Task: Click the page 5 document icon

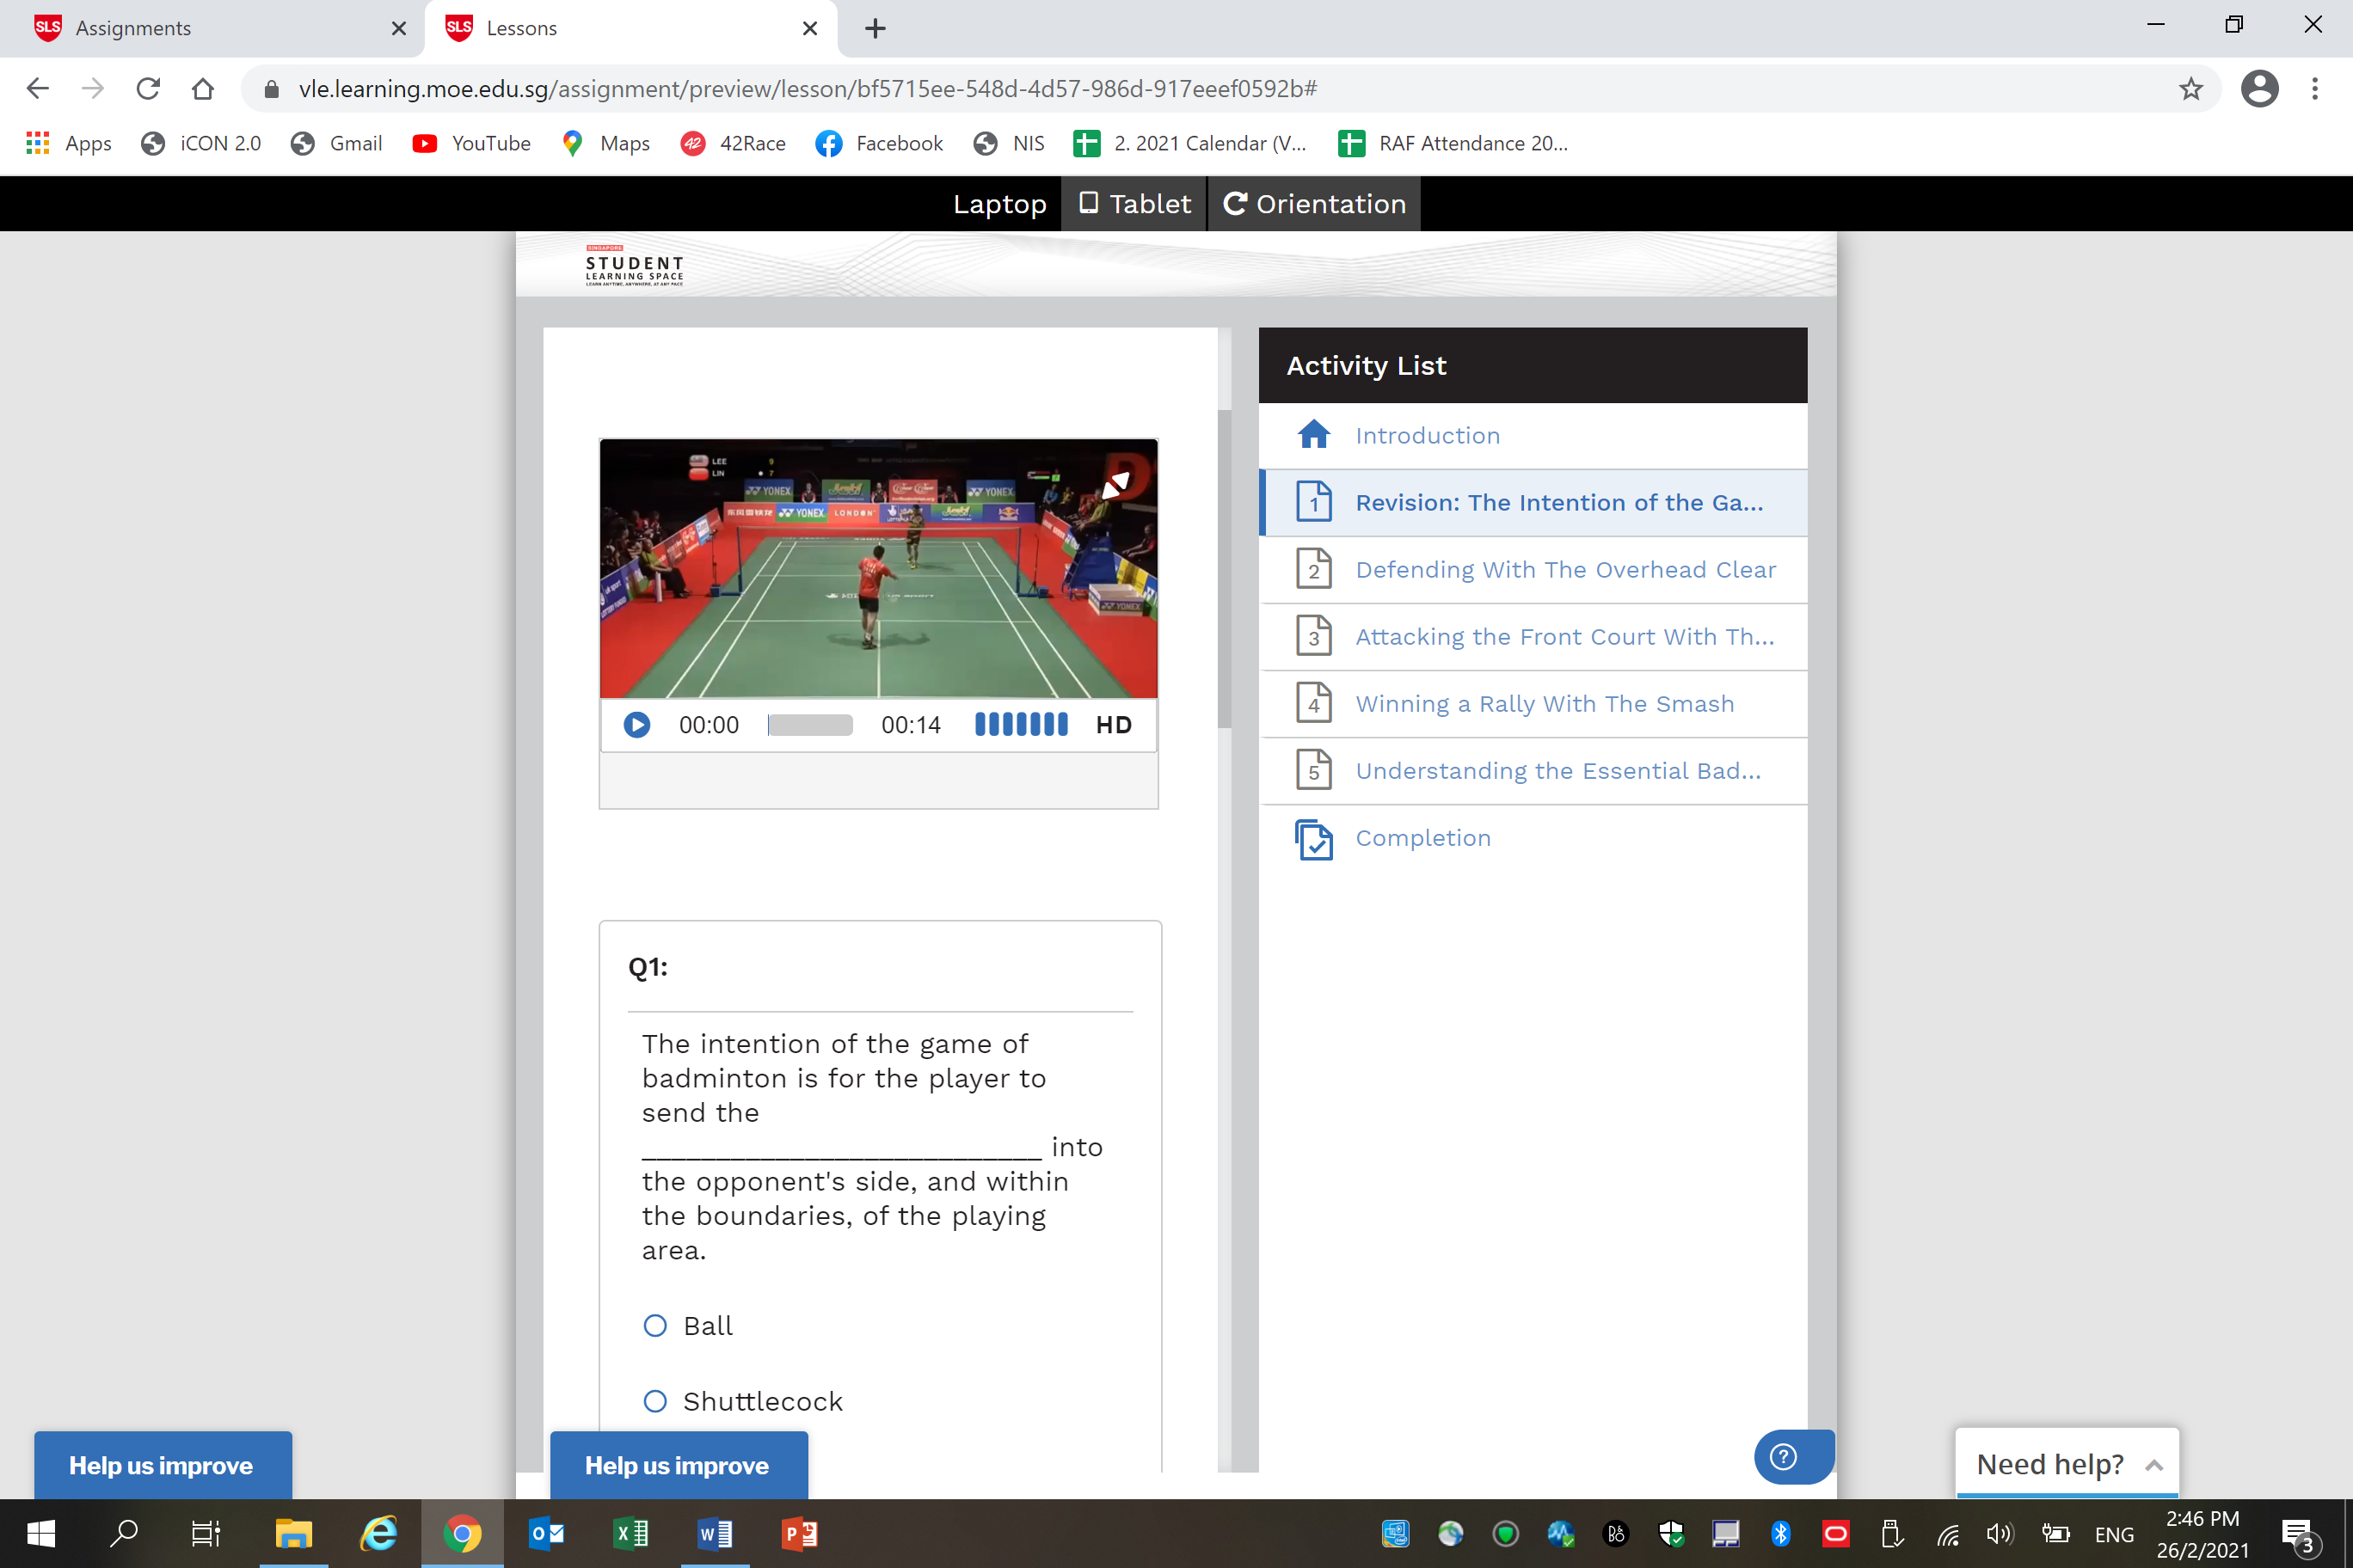Action: (x=1313, y=770)
